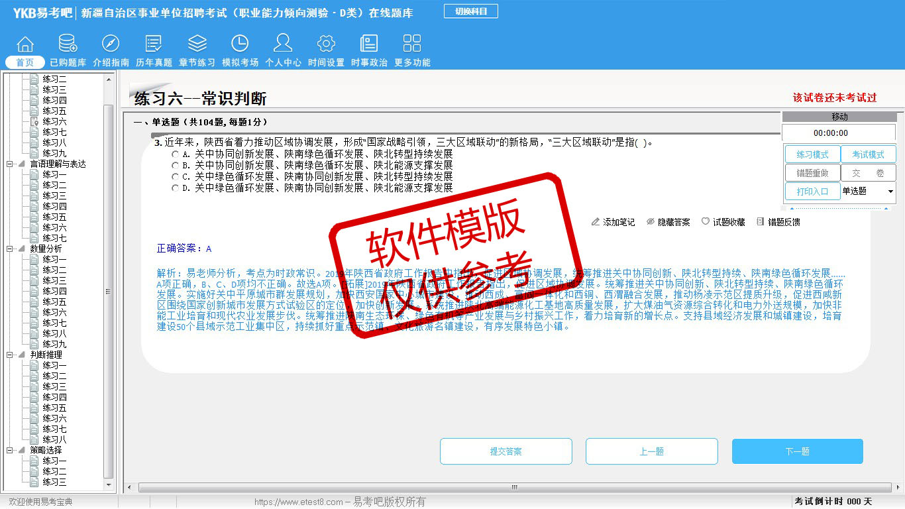The width and height of the screenshot is (905, 509).
Task: Choose option C radio button
Action: [x=175, y=177]
